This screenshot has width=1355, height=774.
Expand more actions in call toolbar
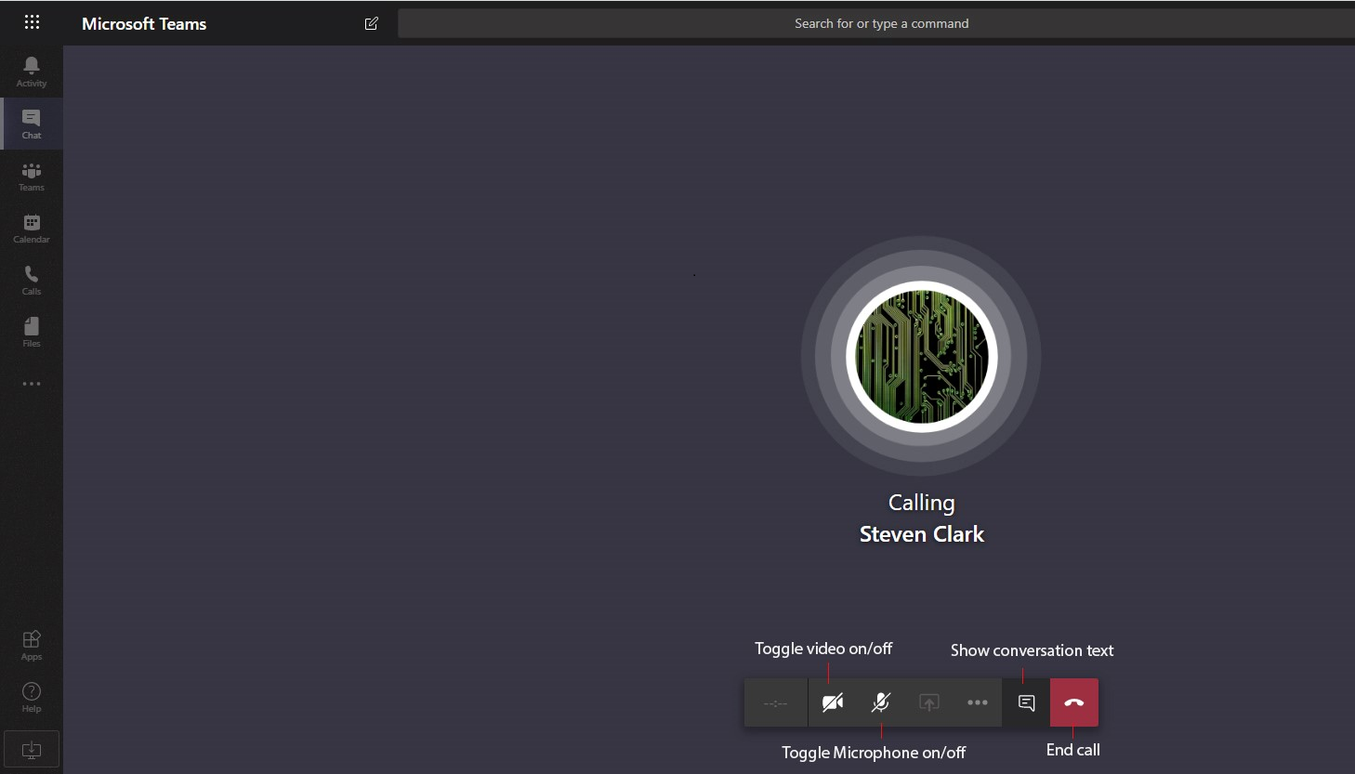pyautogui.click(x=978, y=702)
